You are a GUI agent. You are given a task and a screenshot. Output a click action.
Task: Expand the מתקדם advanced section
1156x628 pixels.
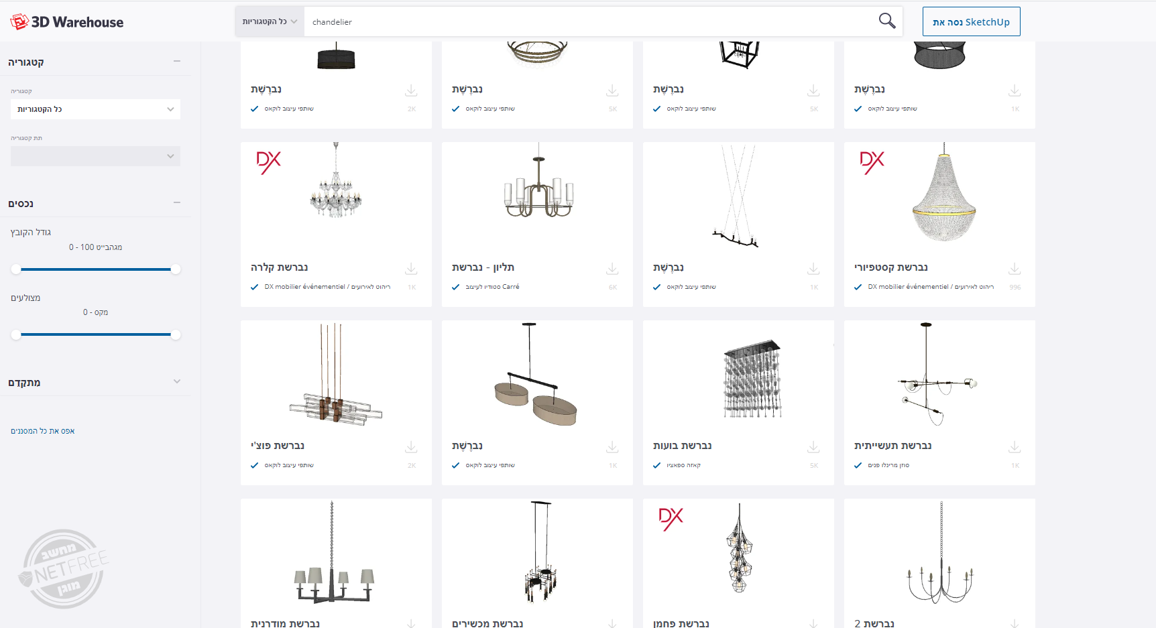pos(177,381)
